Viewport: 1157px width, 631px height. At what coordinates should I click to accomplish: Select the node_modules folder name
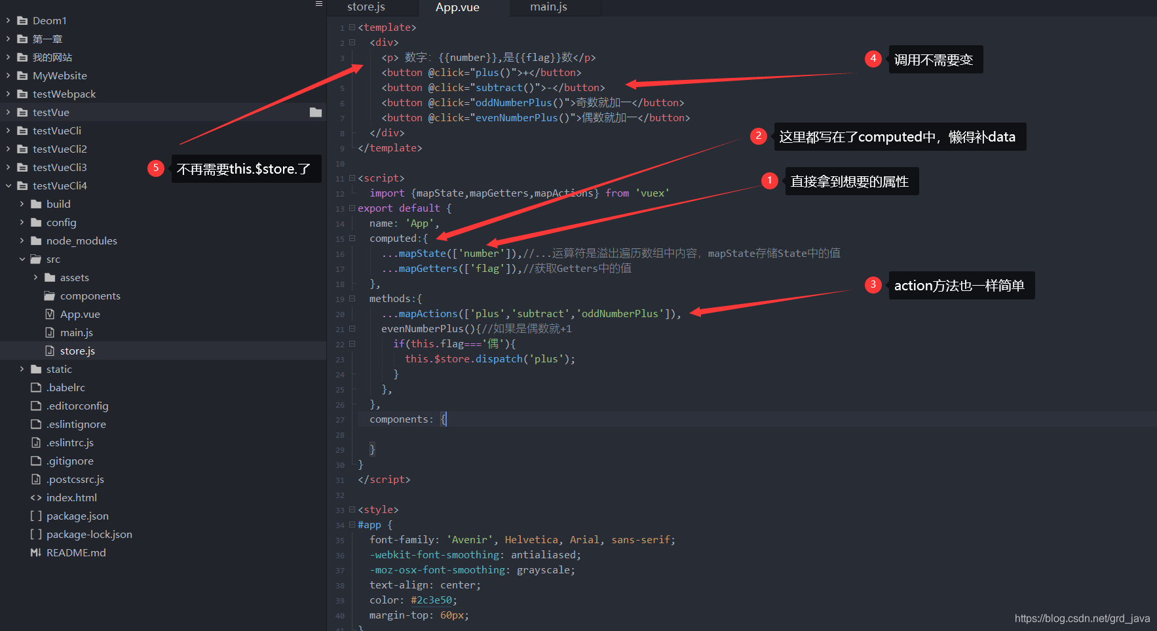(x=82, y=241)
